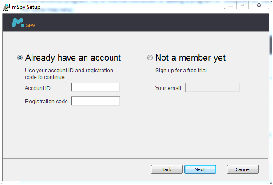273x185 pixels.
Task: Click the "Use your account ID and registration" text
Action: pyautogui.click(x=69, y=71)
